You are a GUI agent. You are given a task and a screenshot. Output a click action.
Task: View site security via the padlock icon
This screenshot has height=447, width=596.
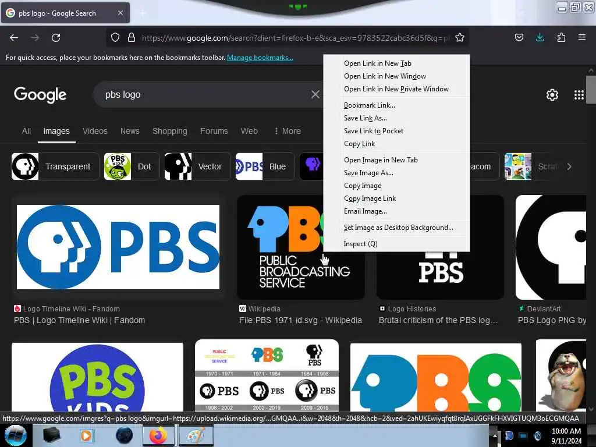point(132,38)
